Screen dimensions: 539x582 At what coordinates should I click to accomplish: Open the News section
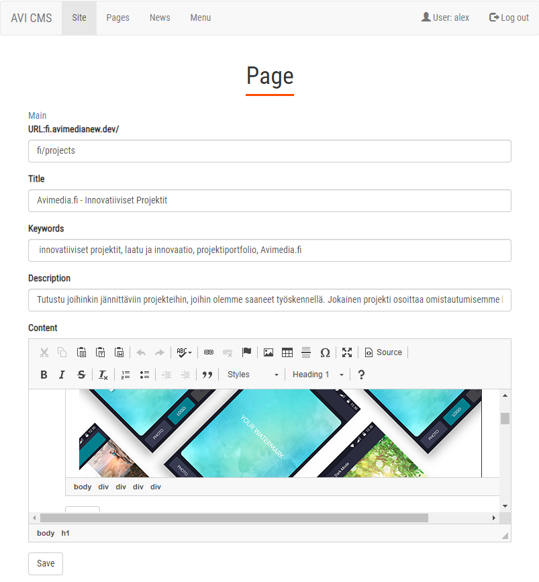tap(160, 17)
